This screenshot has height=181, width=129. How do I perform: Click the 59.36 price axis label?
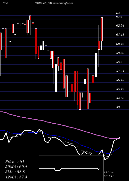(x=120, y=53)
